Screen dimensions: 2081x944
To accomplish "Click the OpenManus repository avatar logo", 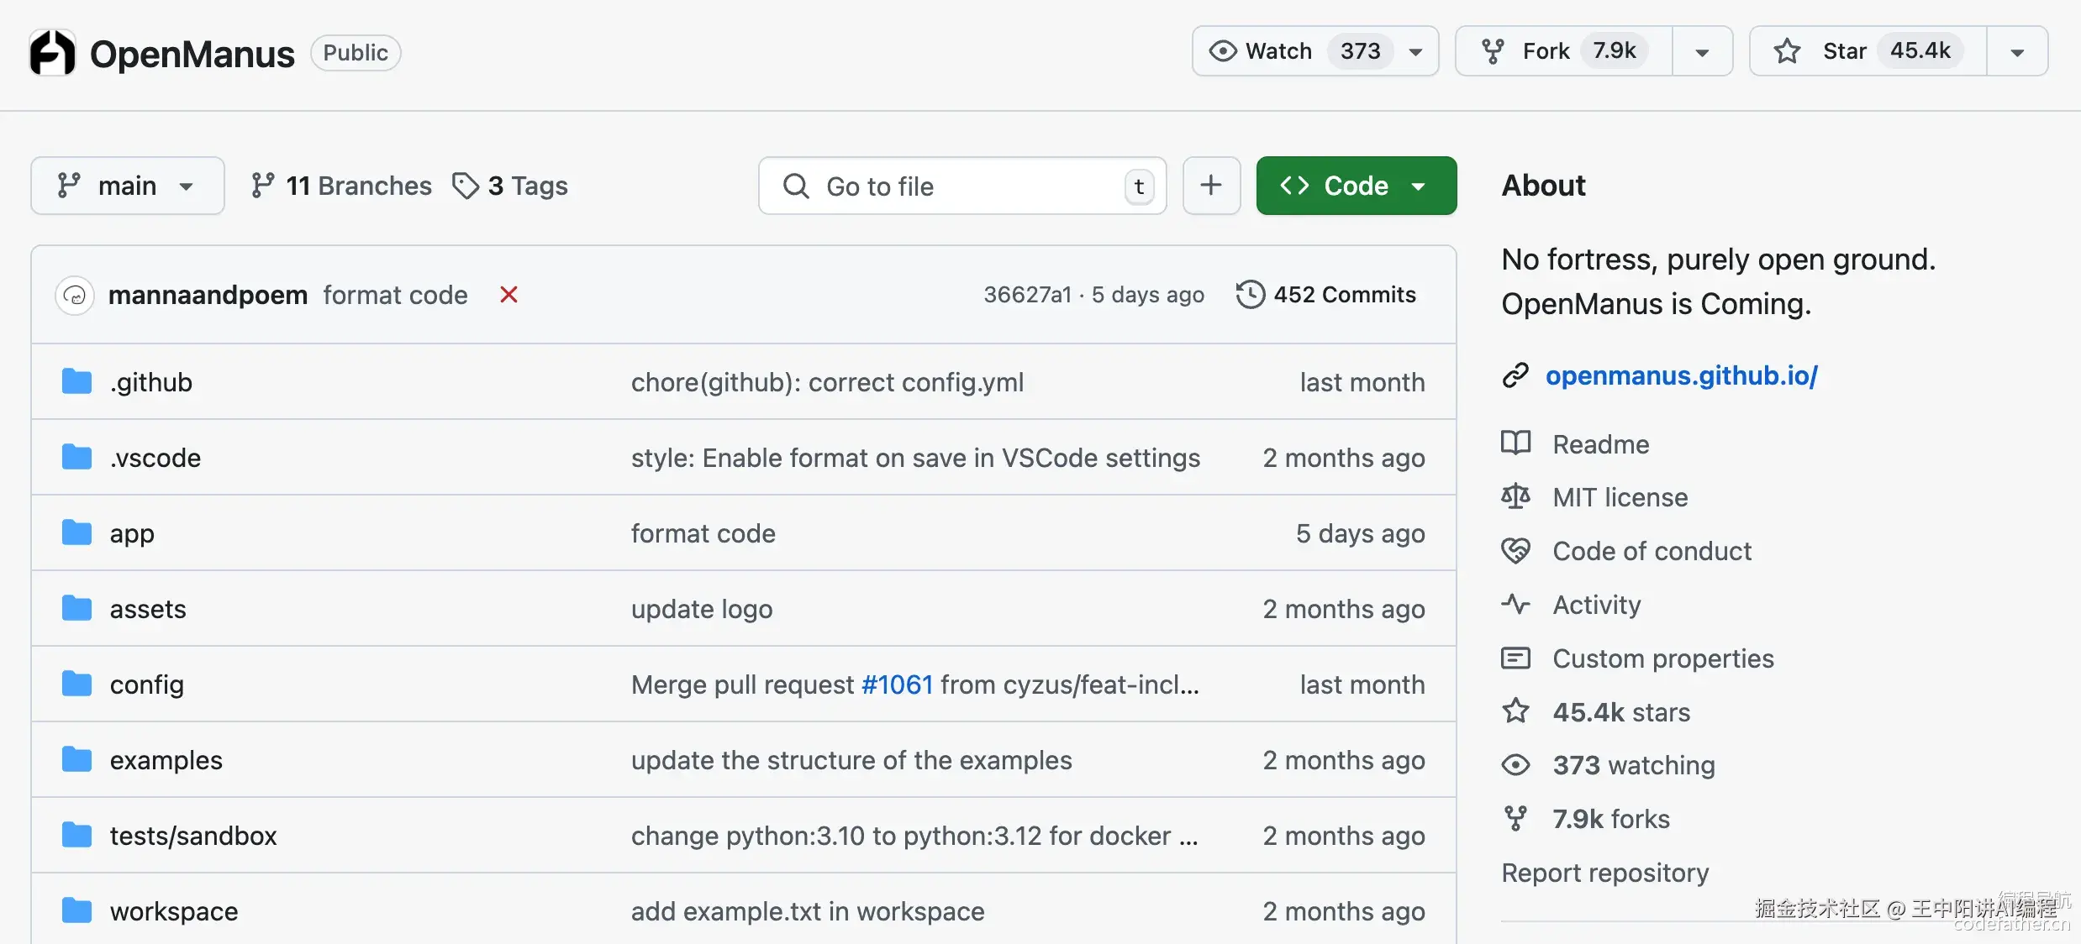I will point(52,53).
